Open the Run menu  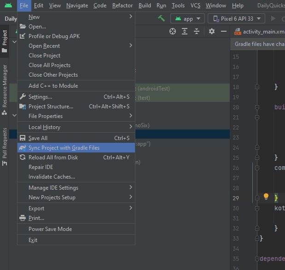point(161,6)
